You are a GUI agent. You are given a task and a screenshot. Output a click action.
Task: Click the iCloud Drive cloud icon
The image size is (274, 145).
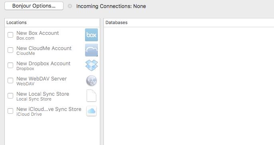(91, 111)
